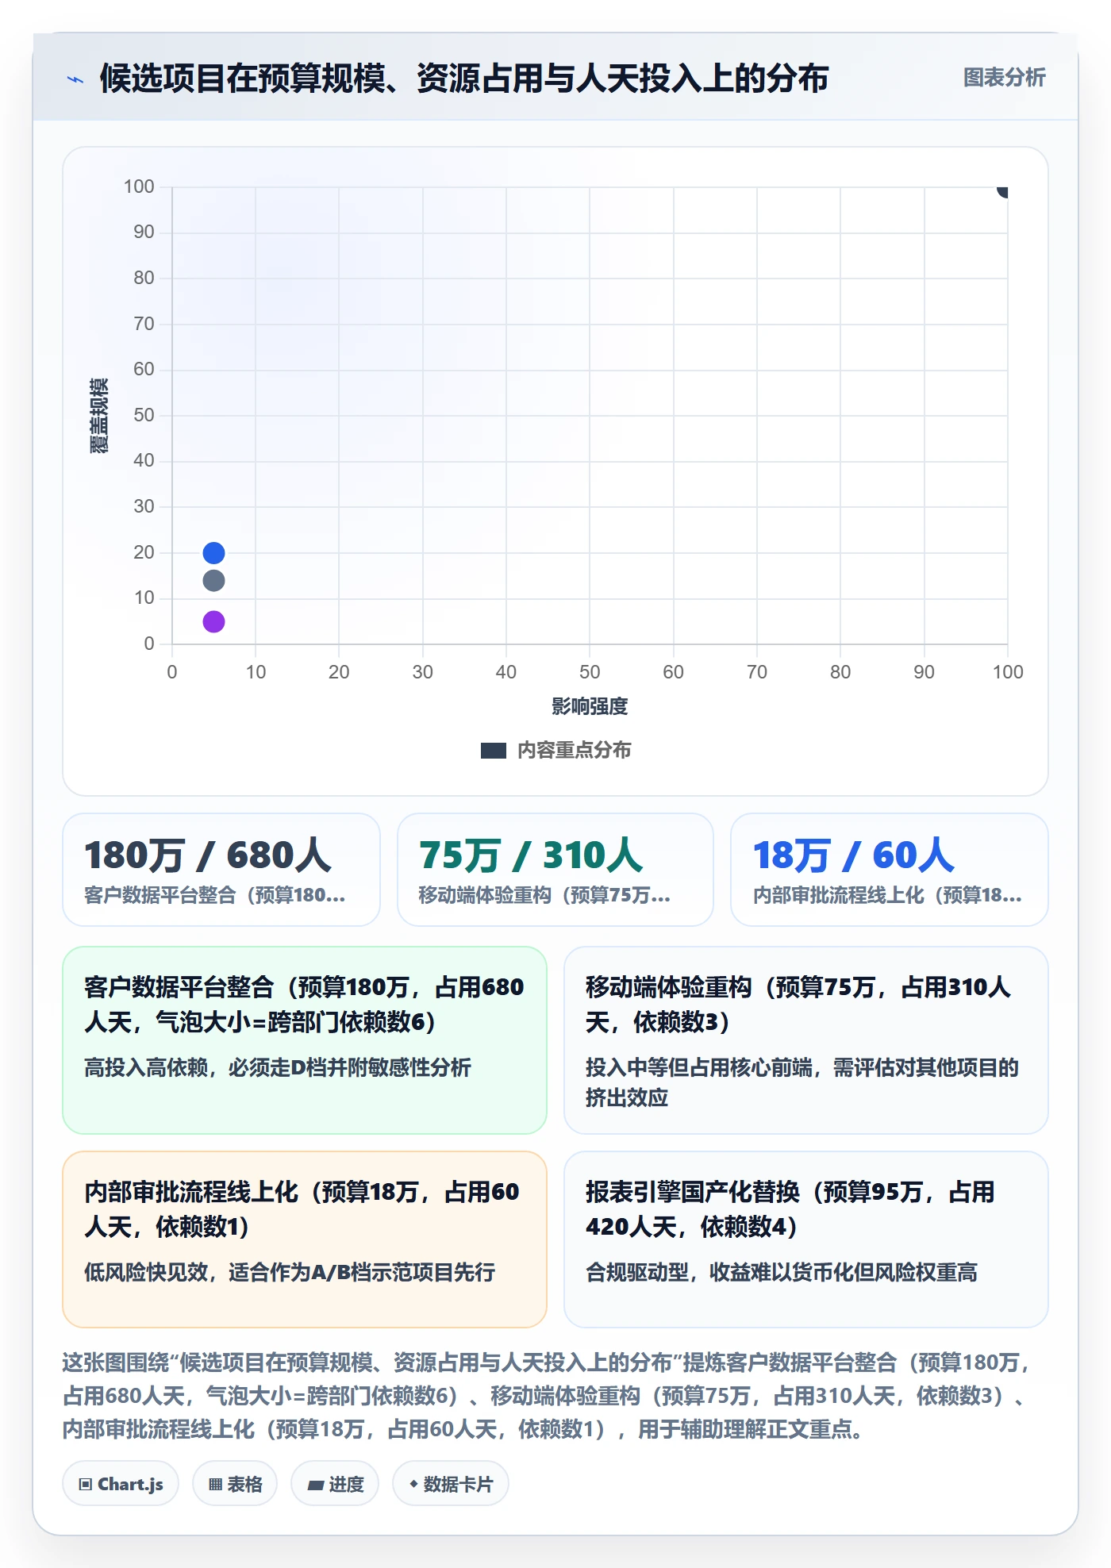This screenshot has width=1111, height=1568.
Task: Click the gray bubble data point
Action: coord(213,581)
